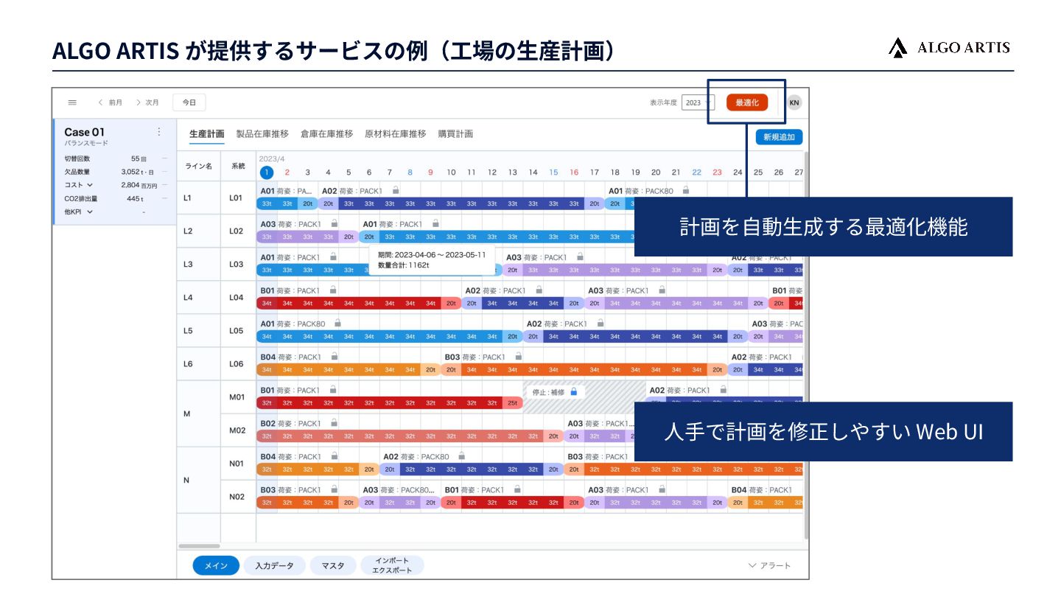Image resolution: width=1061 pixels, height=597 pixels.
Task: Expand the アラート panel at bottom right
Action: (769, 565)
